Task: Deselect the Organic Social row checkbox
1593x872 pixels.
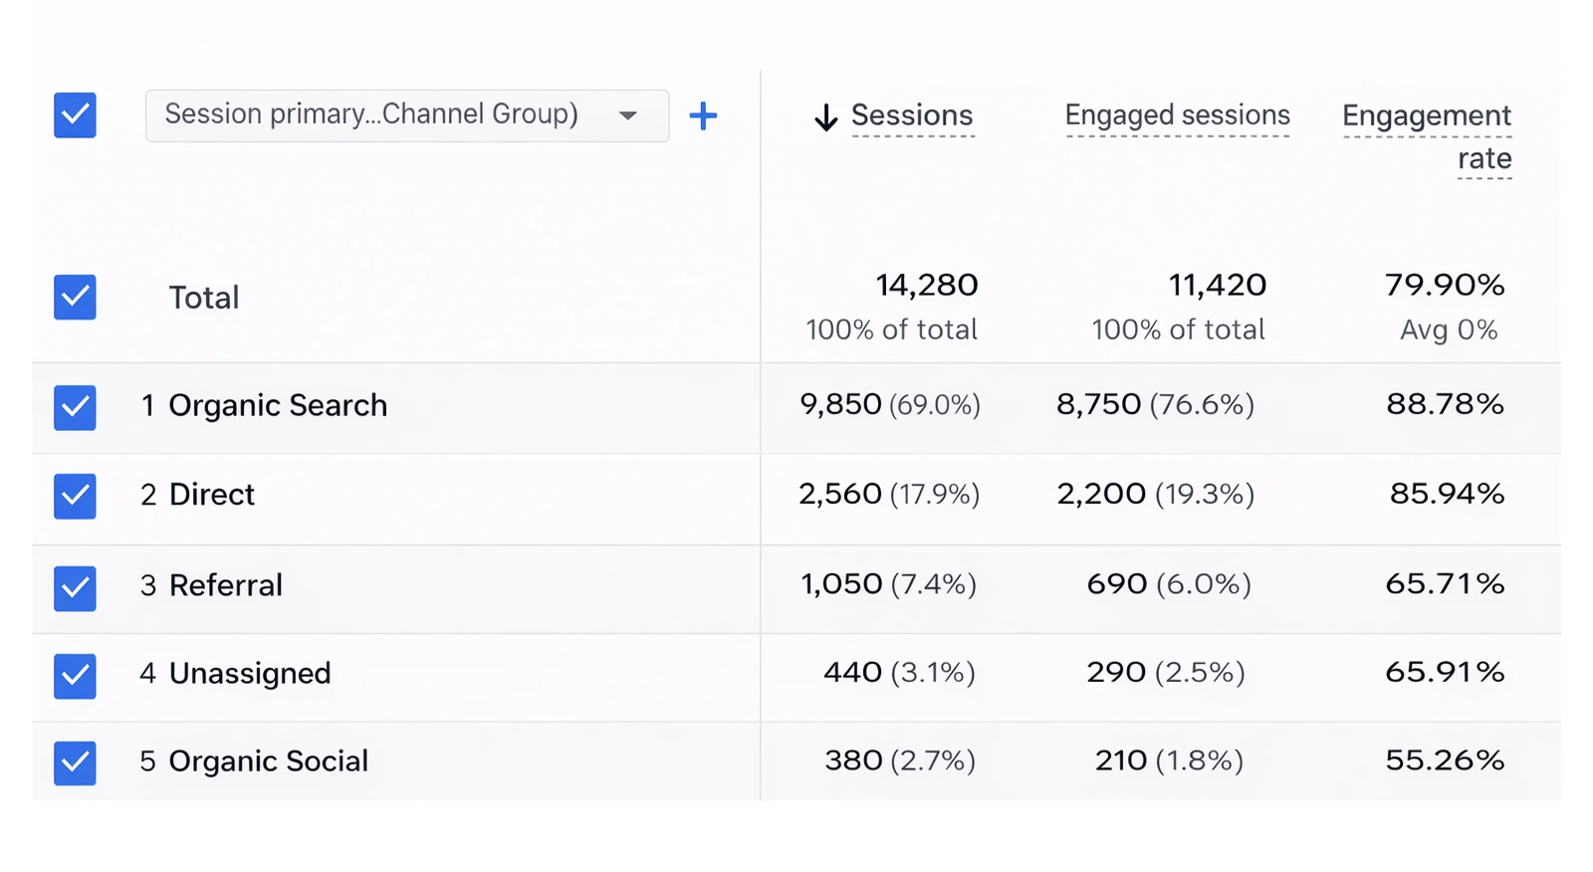Action: click(x=75, y=763)
